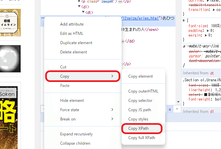Expand collapsed dd content ellipsis
Screen dimensions: 221x149
[123, 41]
